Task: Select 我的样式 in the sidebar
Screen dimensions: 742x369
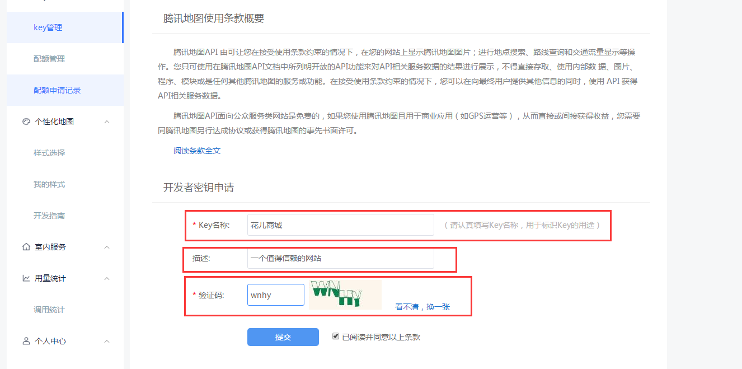Action: 49,184
